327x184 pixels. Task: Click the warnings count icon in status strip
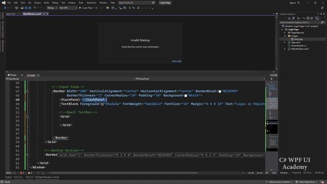point(29,173)
